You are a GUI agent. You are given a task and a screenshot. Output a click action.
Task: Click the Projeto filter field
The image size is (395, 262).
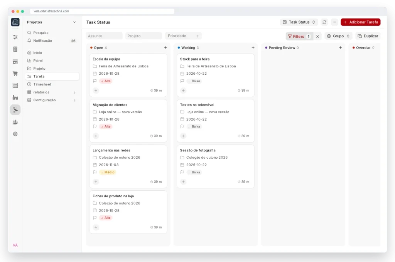(x=143, y=36)
